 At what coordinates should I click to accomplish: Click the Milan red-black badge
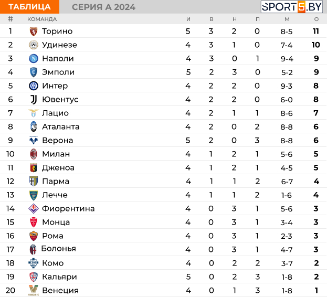[x=34, y=154]
